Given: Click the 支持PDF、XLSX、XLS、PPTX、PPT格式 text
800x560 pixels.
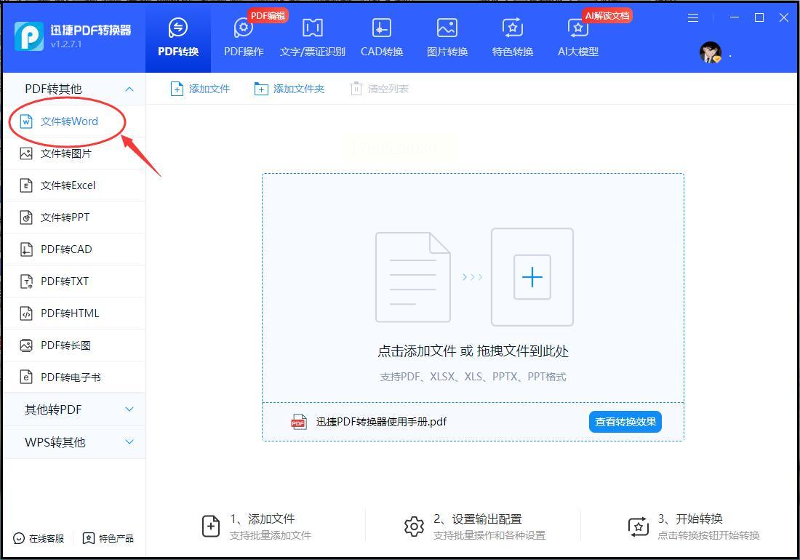Looking at the screenshot, I should pos(473,377).
